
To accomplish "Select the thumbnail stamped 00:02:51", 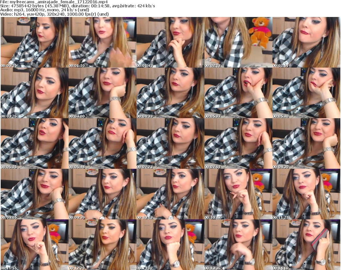I will pyautogui.click(x=306, y=42).
